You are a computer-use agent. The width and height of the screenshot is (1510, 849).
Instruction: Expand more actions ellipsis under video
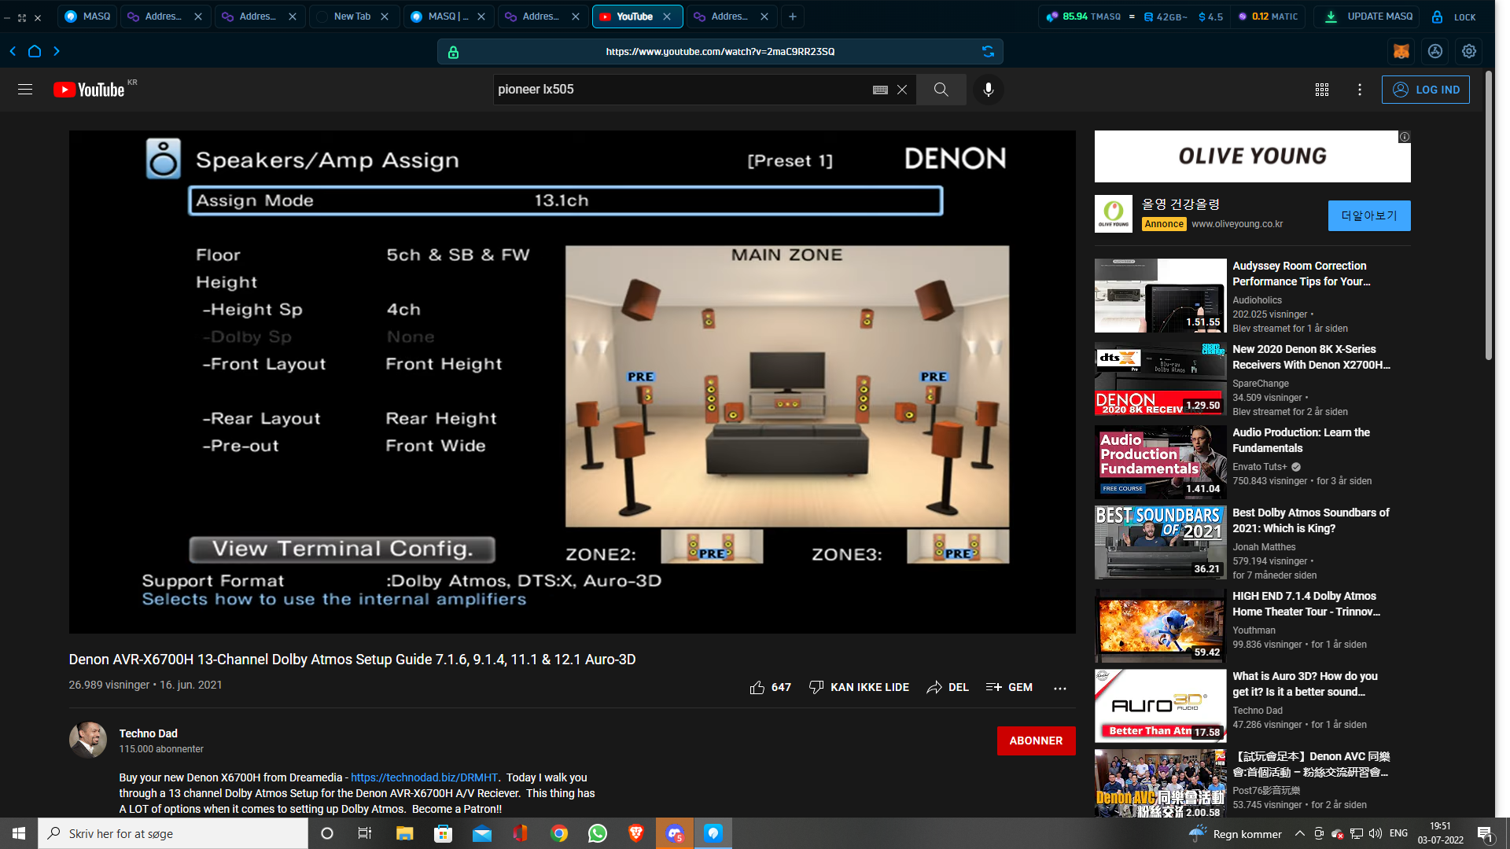[x=1060, y=688]
